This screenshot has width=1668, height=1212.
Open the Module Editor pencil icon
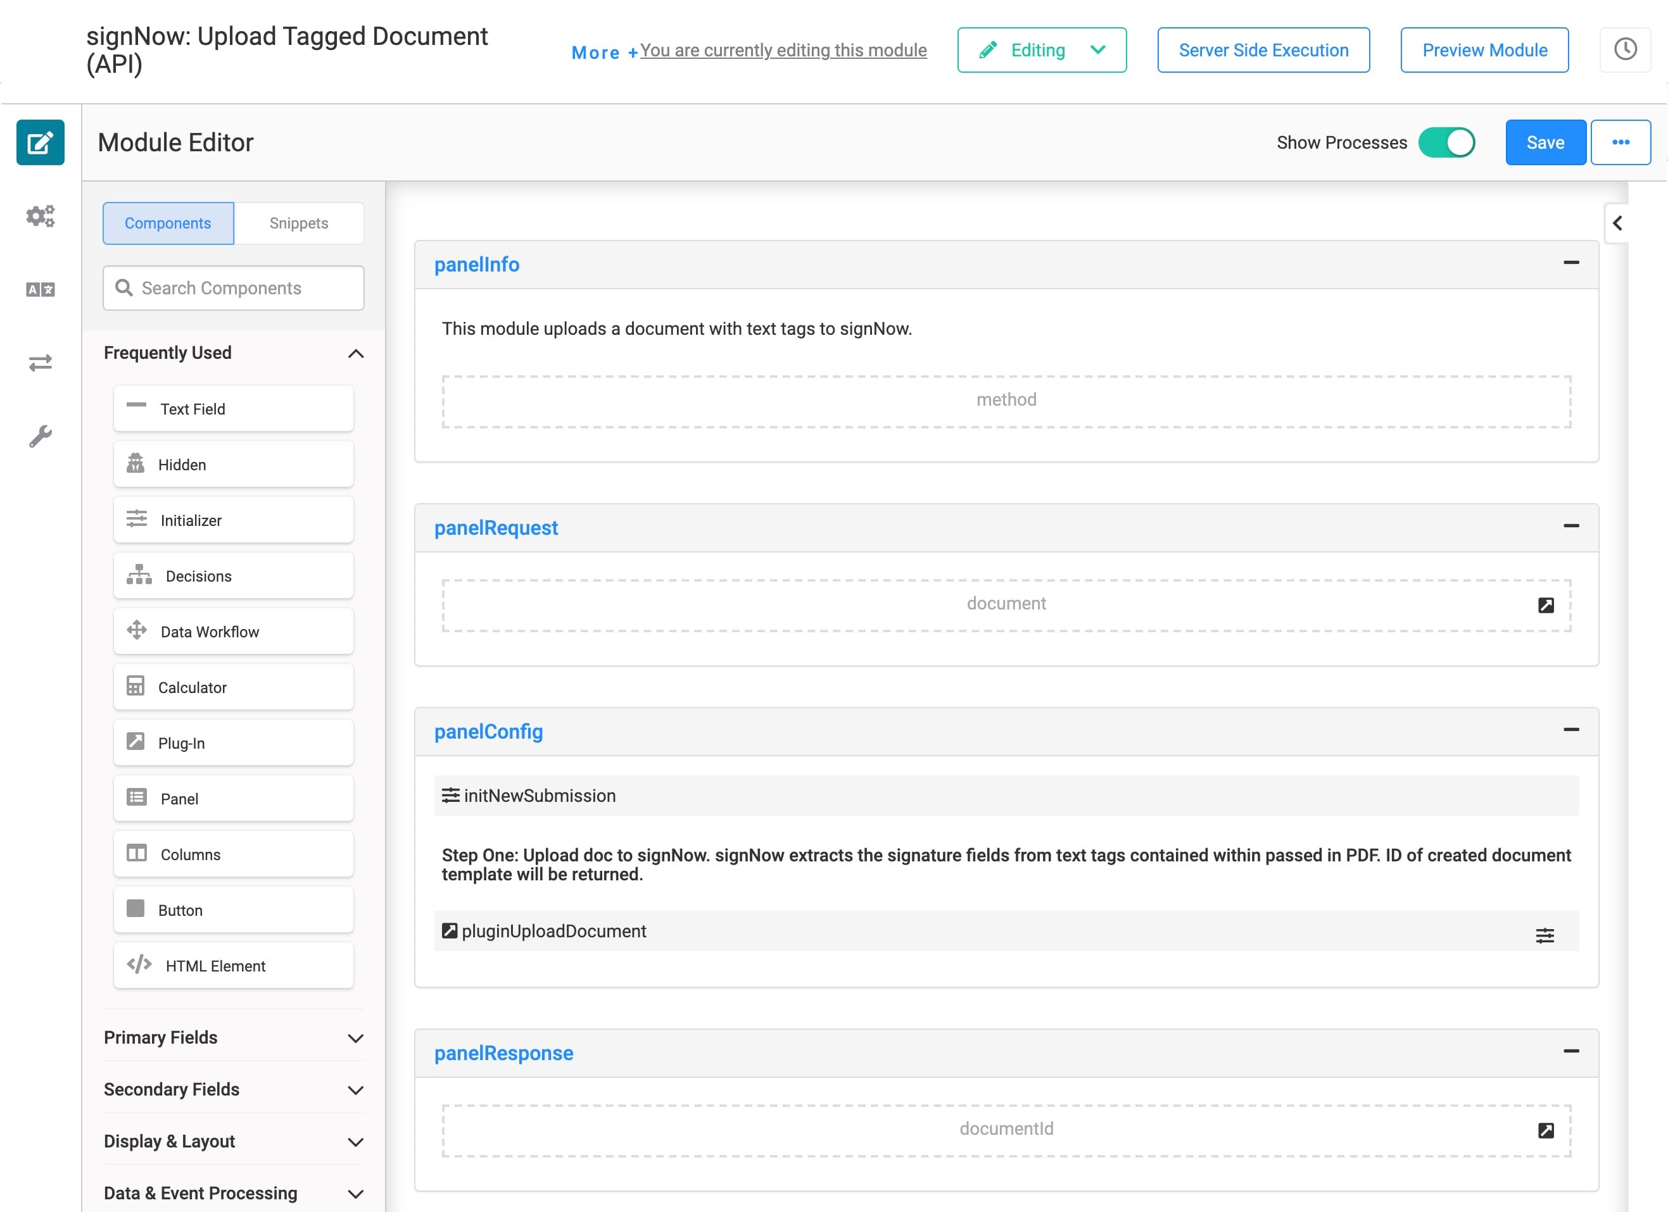pos(41,142)
